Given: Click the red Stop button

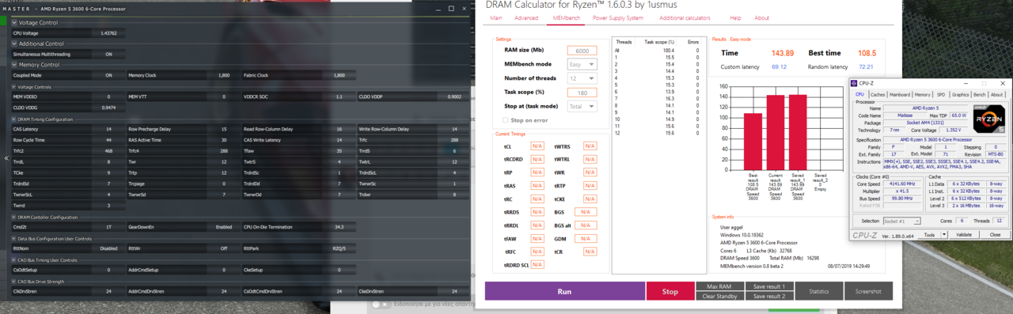Looking at the screenshot, I should click(x=670, y=291).
